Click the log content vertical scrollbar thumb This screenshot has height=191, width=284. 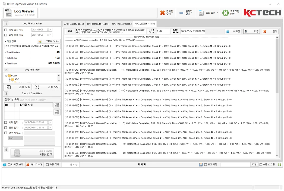(x=277, y=66)
